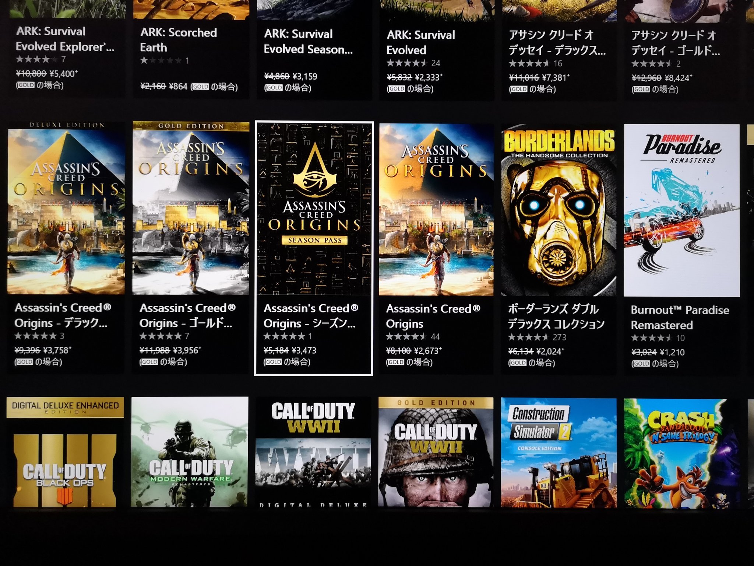Open Call of Duty WWII Digital Deluxe cover
The height and width of the screenshot is (566, 754).
point(313,453)
